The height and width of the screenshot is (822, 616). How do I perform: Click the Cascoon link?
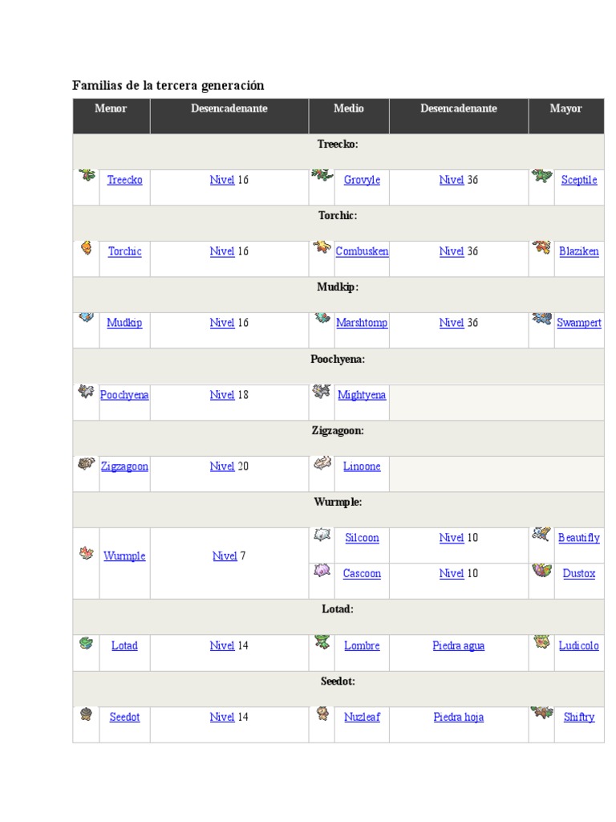click(x=362, y=573)
